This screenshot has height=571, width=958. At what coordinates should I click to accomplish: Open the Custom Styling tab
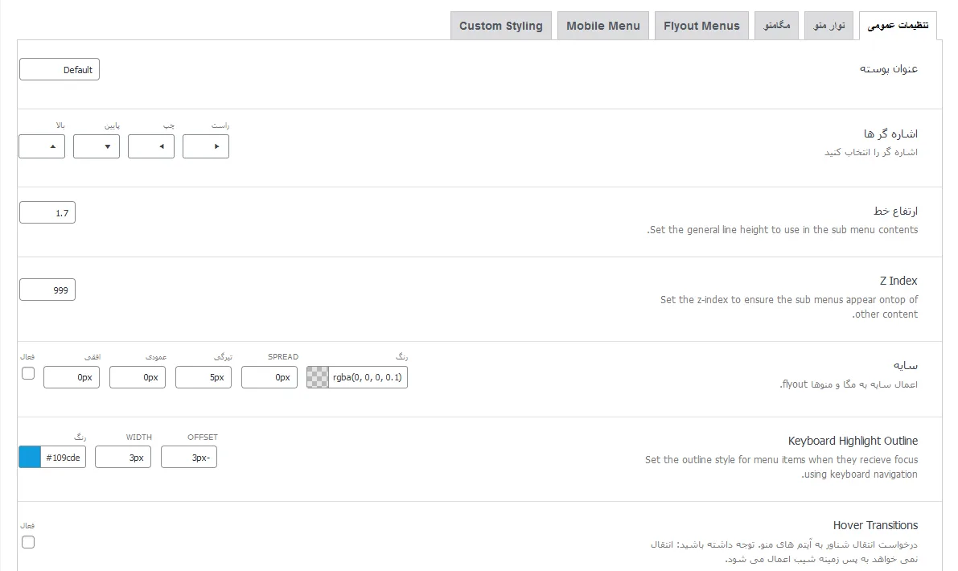click(501, 26)
